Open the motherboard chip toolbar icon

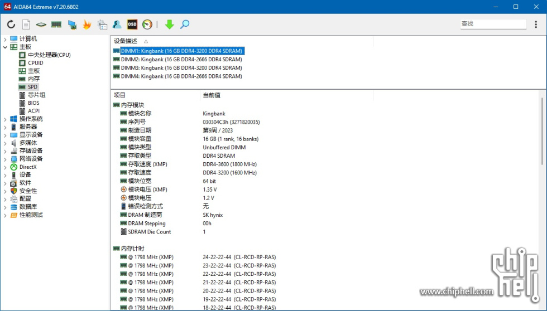[x=41, y=25]
